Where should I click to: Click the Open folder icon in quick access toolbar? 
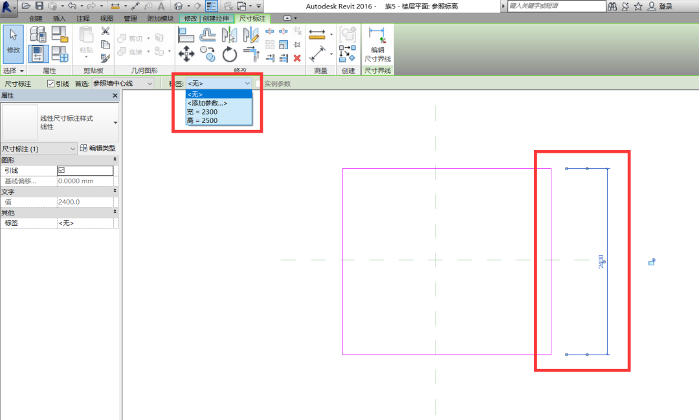(27, 6)
